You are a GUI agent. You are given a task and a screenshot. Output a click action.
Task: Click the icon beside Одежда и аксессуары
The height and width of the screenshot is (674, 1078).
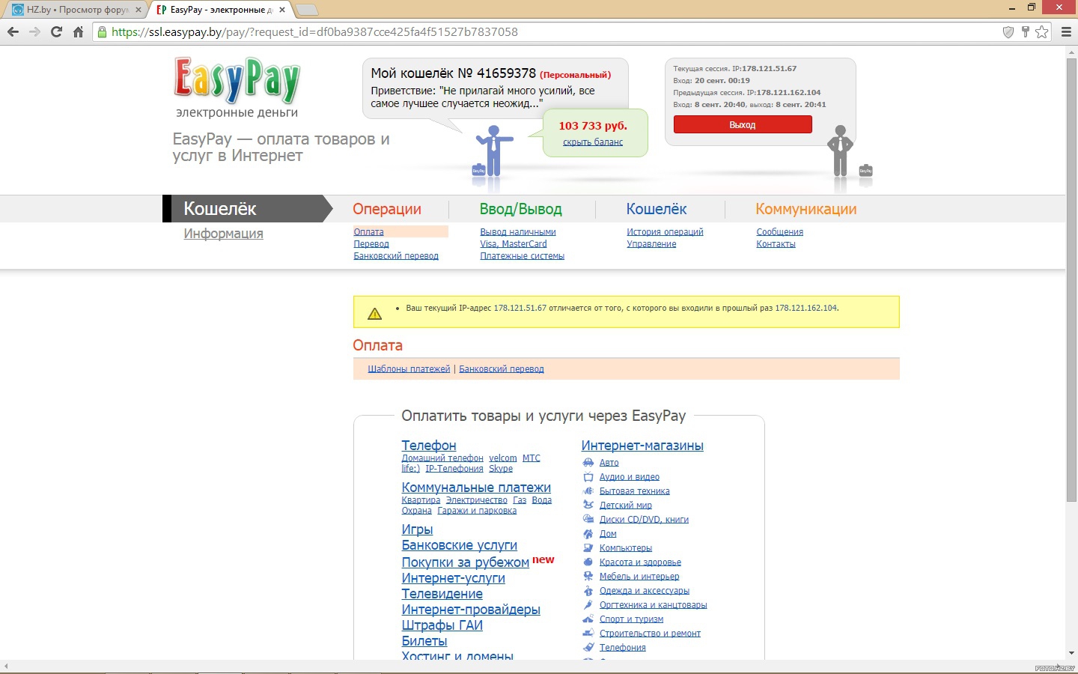pos(588,591)
